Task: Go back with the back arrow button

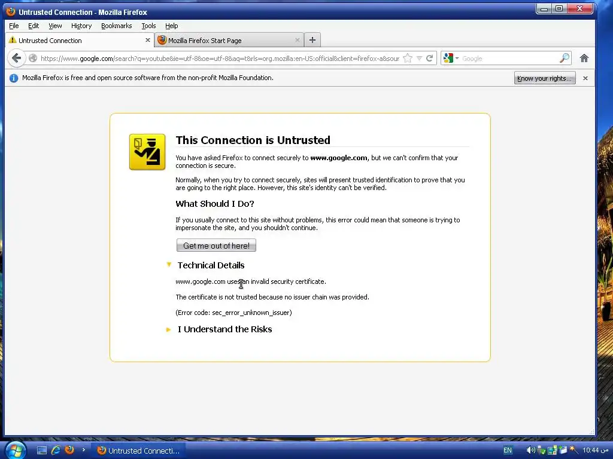Action: (16, 59)
